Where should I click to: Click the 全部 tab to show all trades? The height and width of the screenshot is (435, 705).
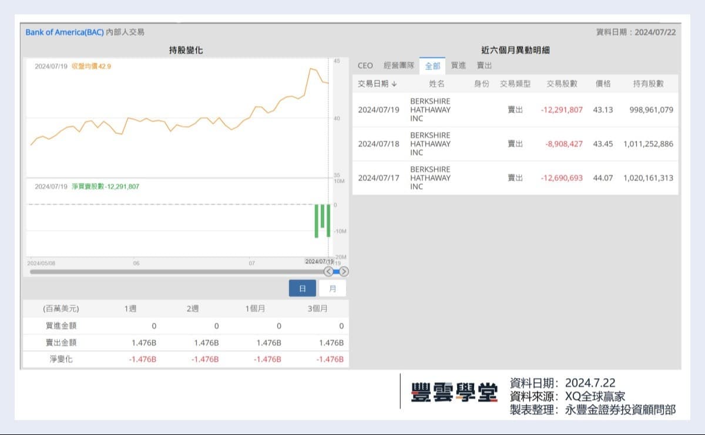[x=432, y=66]
